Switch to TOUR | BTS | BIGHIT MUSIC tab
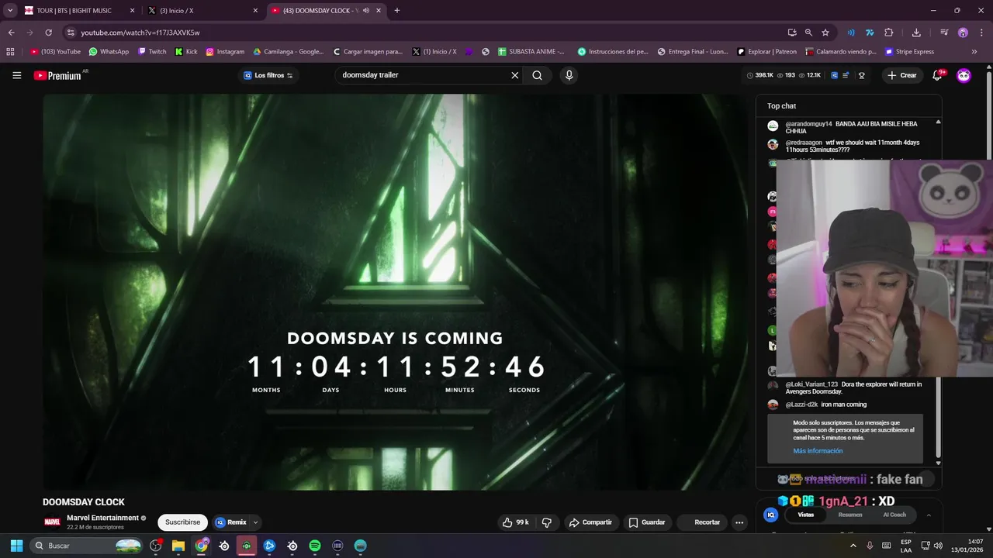Screen dimensions: 993x558 coord(79,11)
